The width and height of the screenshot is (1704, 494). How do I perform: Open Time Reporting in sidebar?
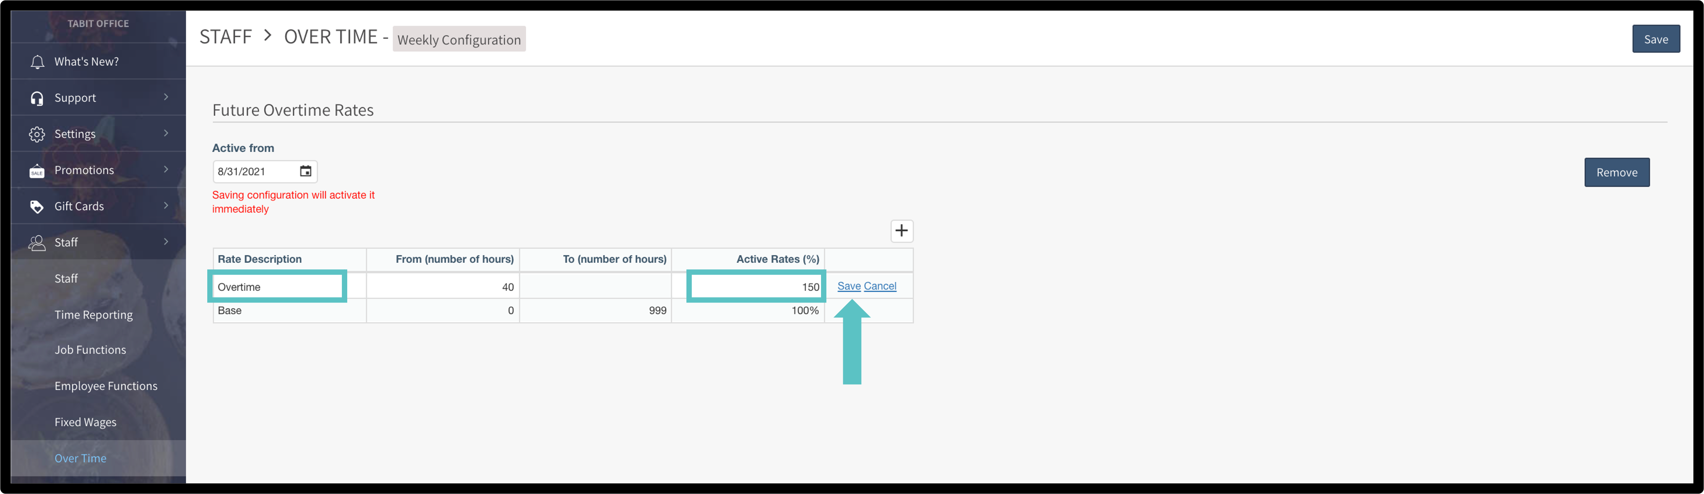[93, 315]
